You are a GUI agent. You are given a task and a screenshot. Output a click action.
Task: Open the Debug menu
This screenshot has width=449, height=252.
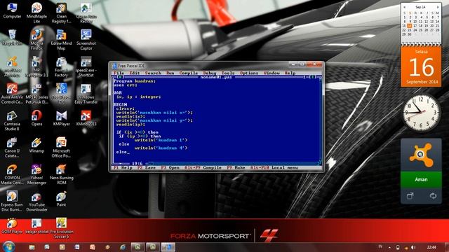(210, 73)
